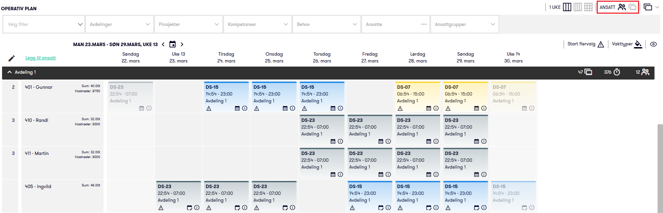Click the vertical scrollbar thumb
663x213 pixels.
tap(660, 169)
